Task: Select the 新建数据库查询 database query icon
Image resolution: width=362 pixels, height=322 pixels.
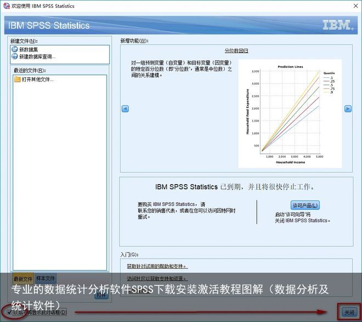Action: click(x=15, y=56)
